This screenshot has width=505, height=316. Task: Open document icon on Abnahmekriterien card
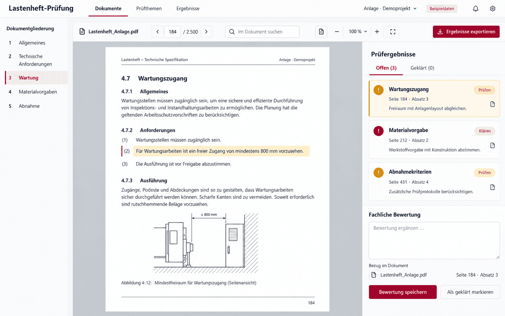(x=492, y=187)
